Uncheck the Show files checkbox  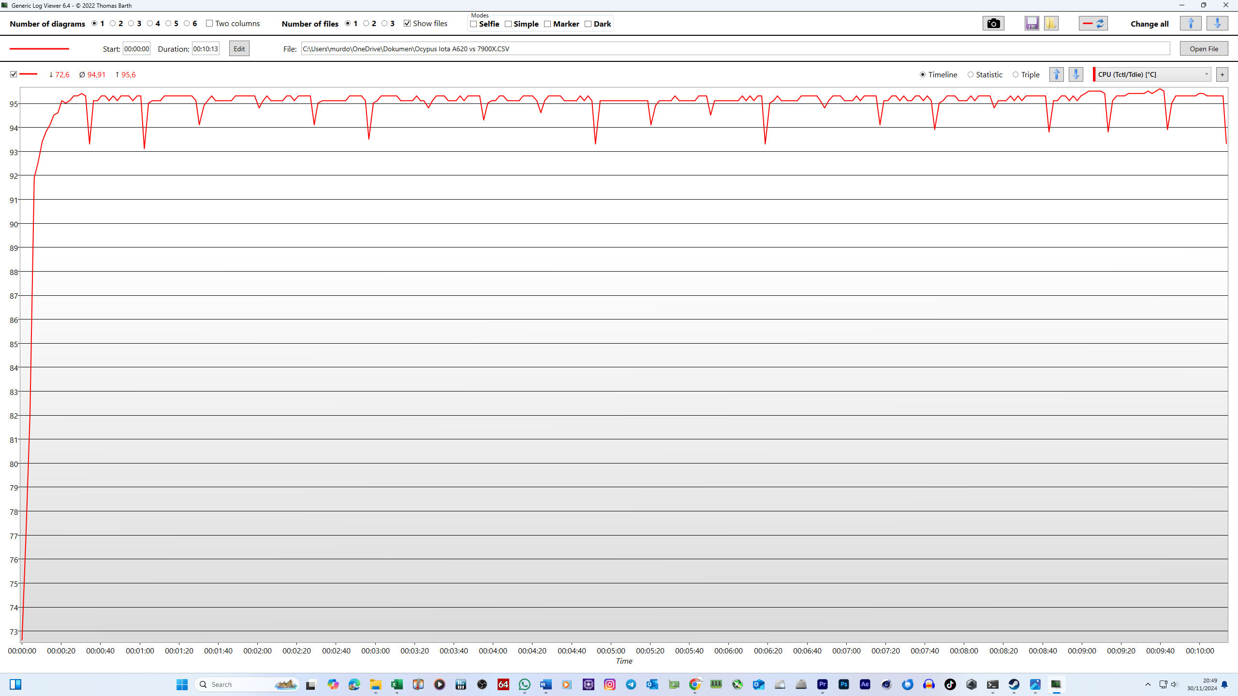(x=407, y=23)
